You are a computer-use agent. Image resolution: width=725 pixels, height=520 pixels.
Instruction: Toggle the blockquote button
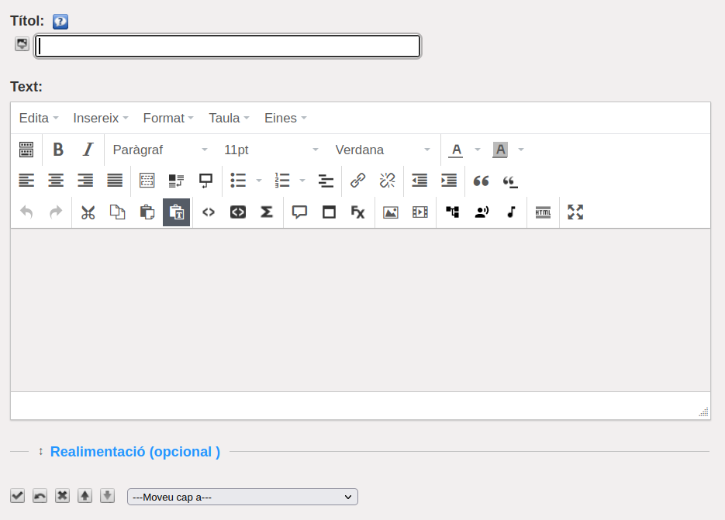click(481, 181)
